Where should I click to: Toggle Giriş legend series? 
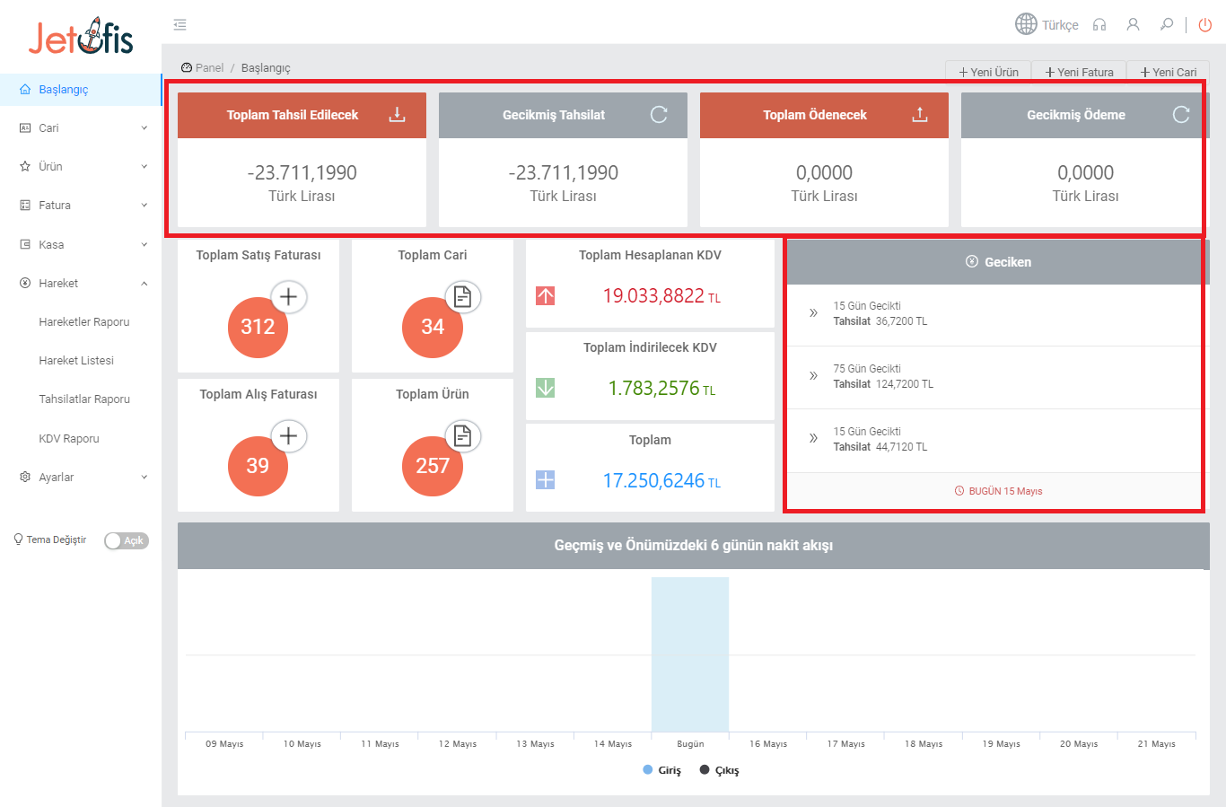(662, 770)
